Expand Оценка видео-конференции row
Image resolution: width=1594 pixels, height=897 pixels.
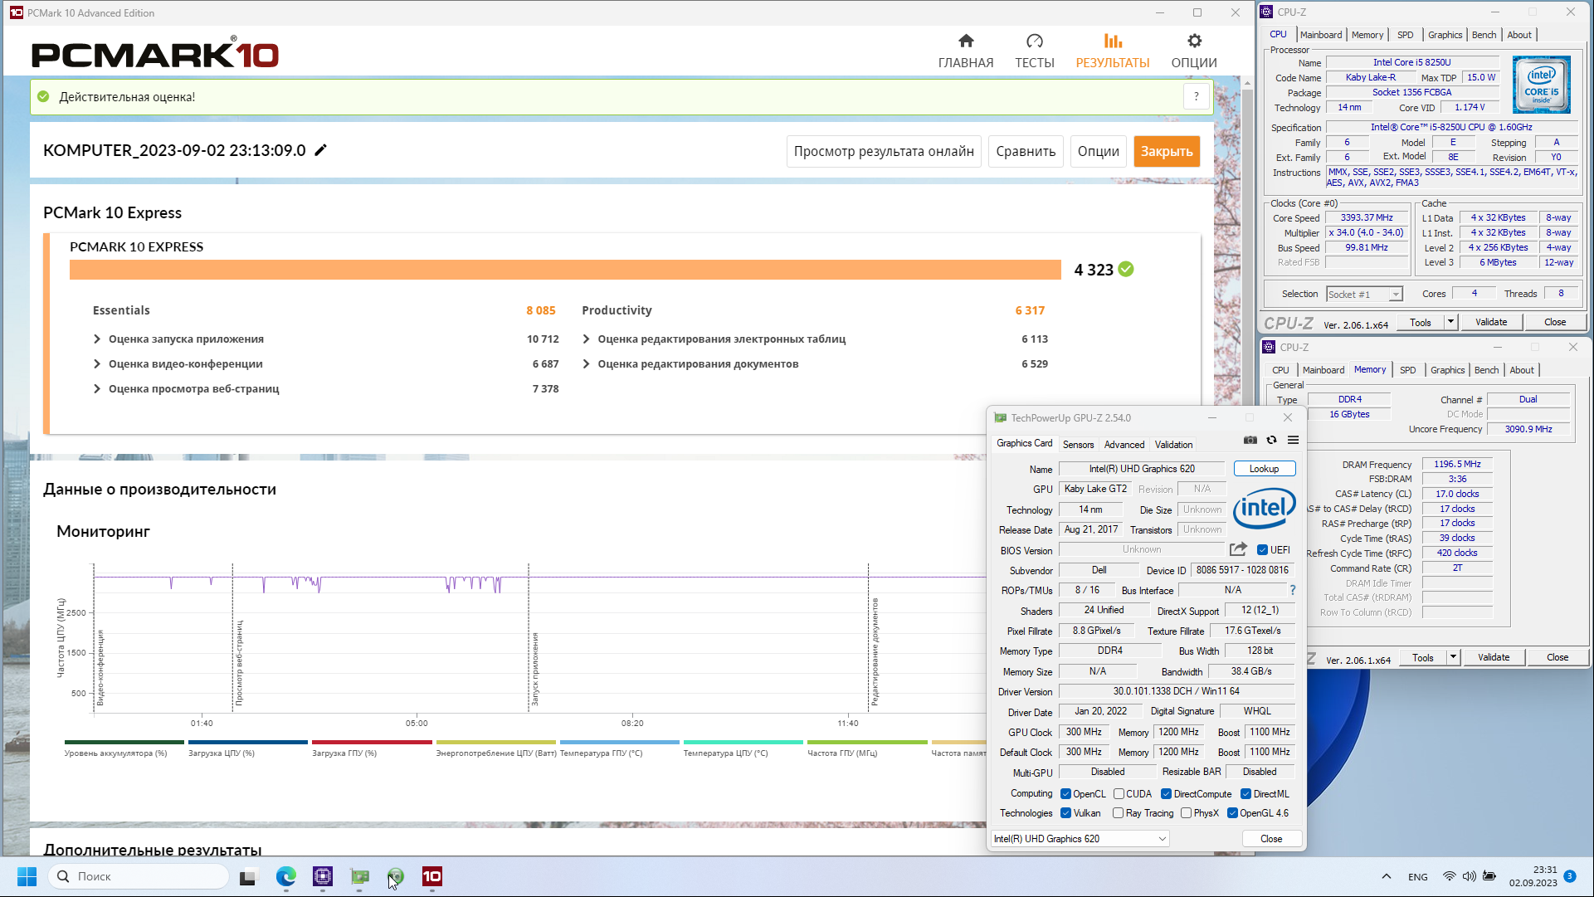[97, 363]
